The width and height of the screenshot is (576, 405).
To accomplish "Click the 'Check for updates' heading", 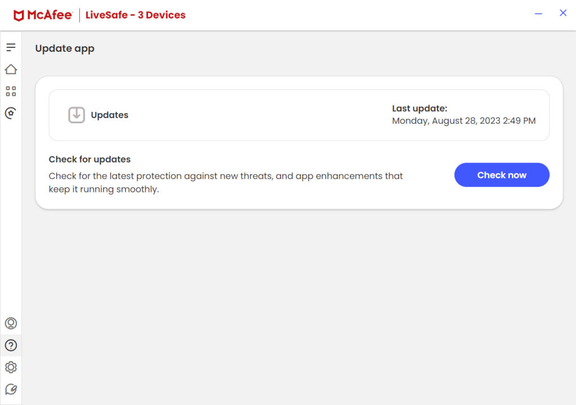I will click(x=89, y=159).
